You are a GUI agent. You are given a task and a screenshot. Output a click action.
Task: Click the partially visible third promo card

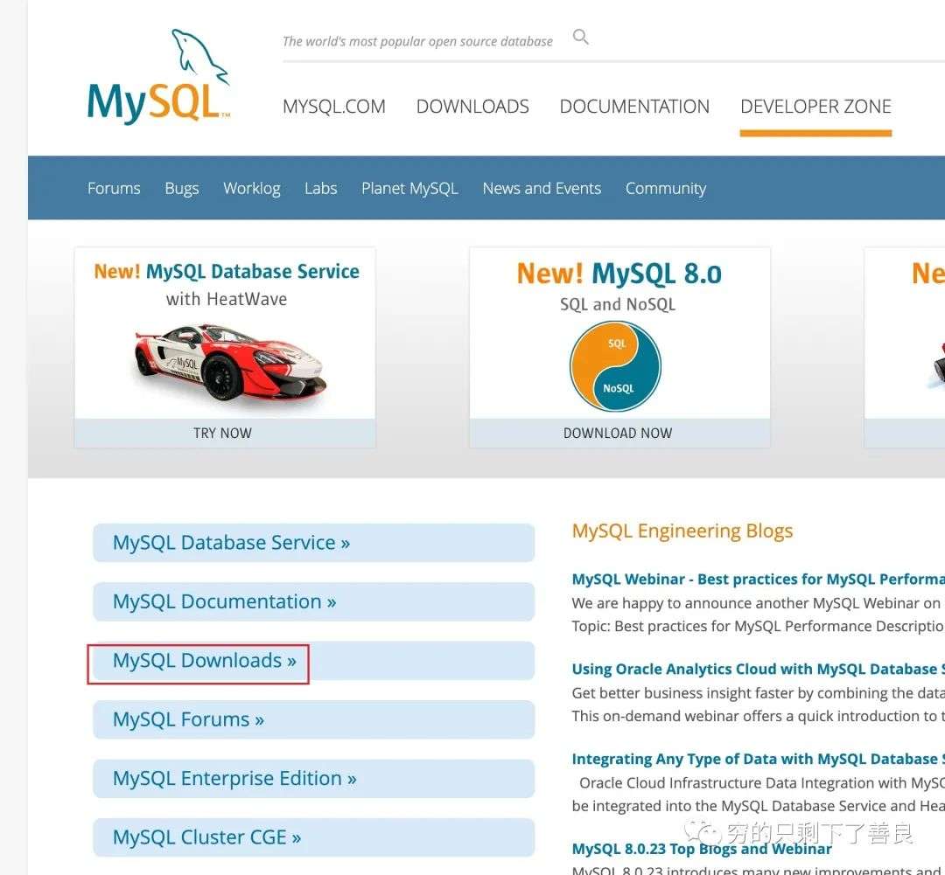click(x=905, y=348)
